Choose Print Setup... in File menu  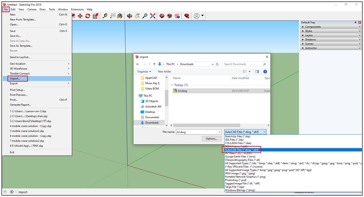coord(37,90)
